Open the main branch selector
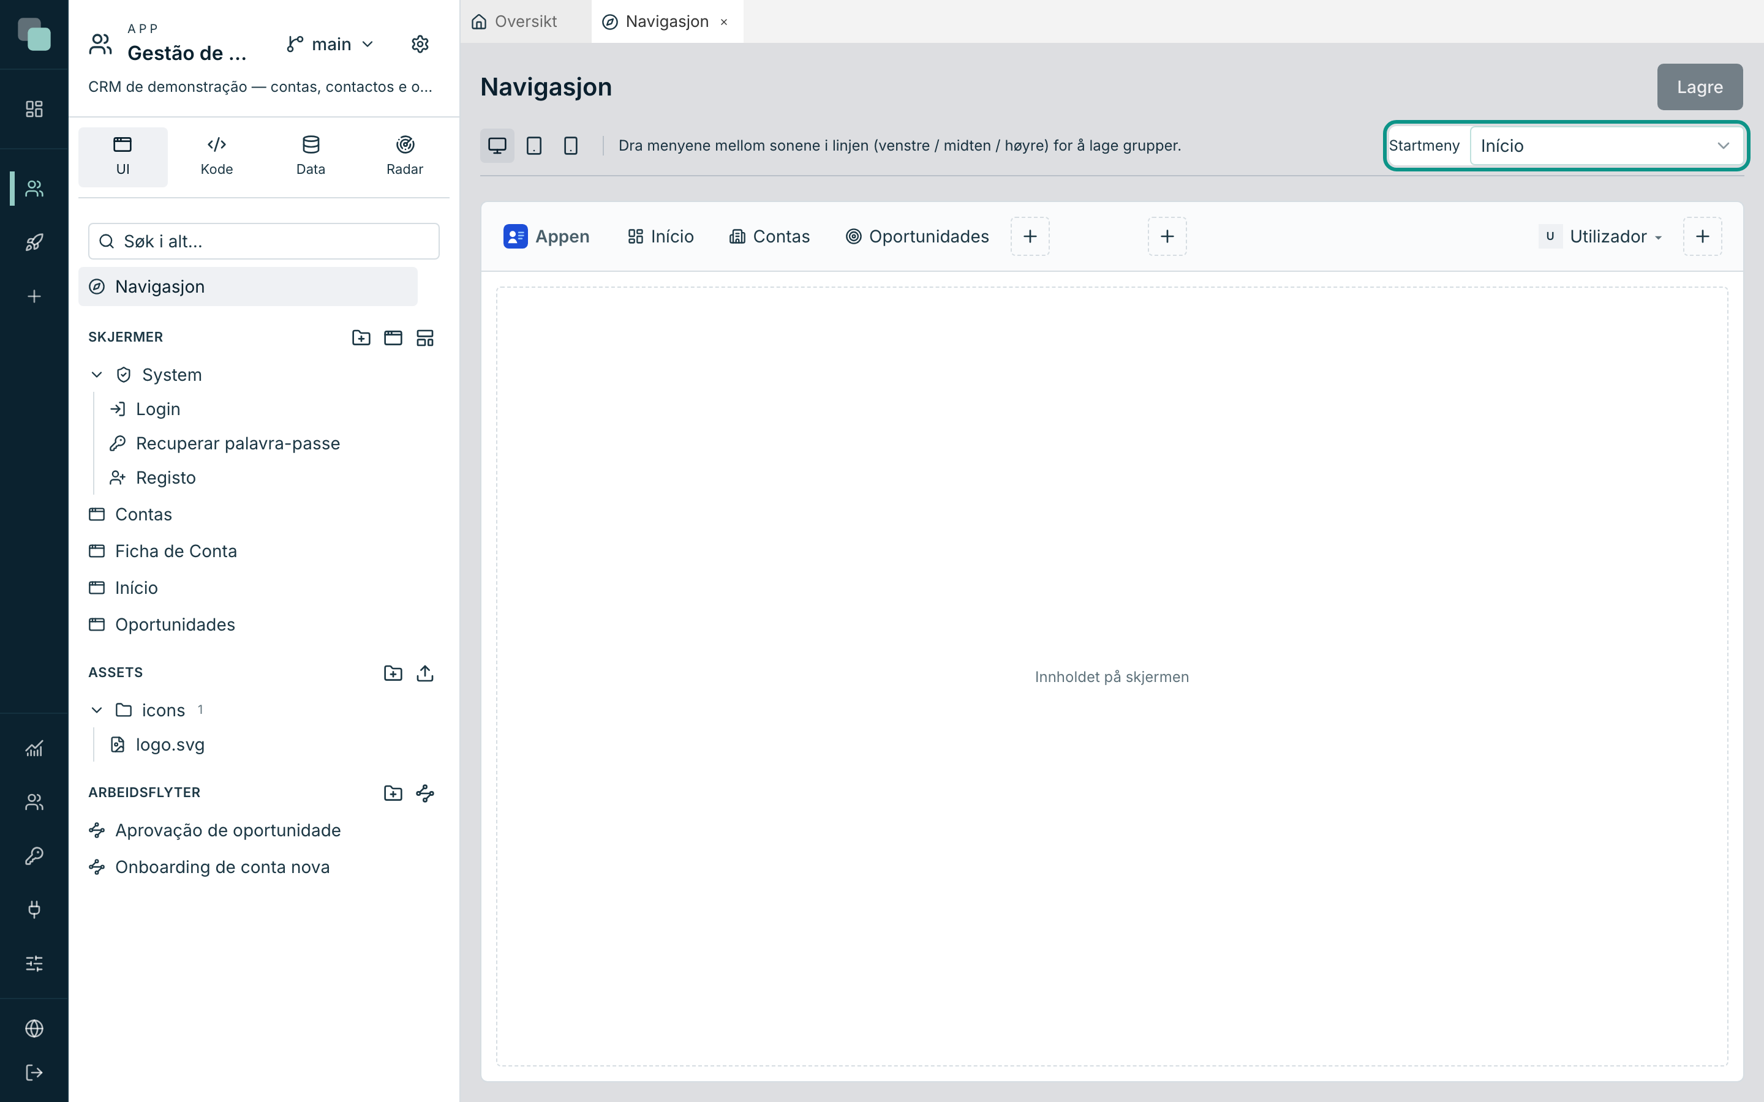The height and width of the screenshot is (1102, 1764). (331, 45)
